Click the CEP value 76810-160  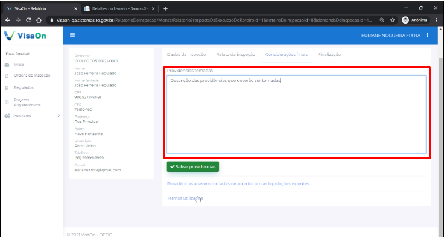83,110
